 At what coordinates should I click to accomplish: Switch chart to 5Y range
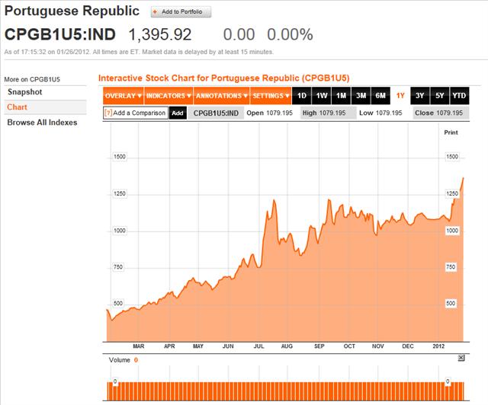[x=439, y=96]
